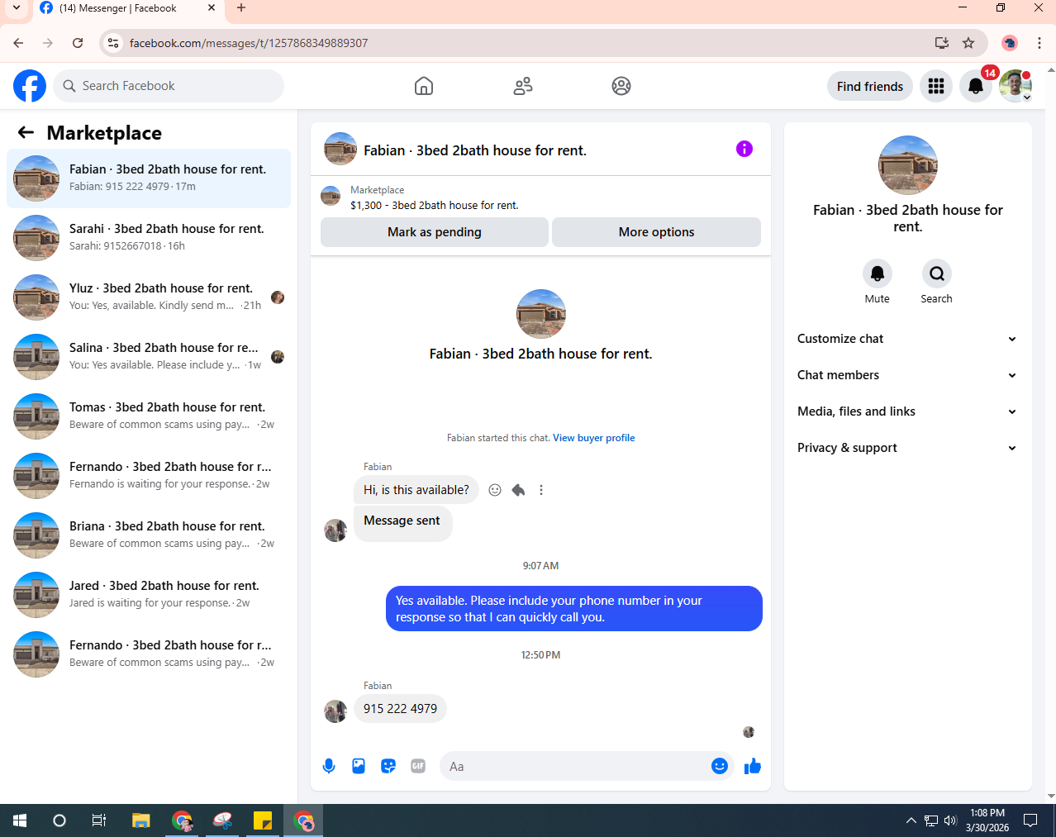Click the browser address bar URL
Image resolution: width=1056 pixels, height=837 pixels.
249,43
